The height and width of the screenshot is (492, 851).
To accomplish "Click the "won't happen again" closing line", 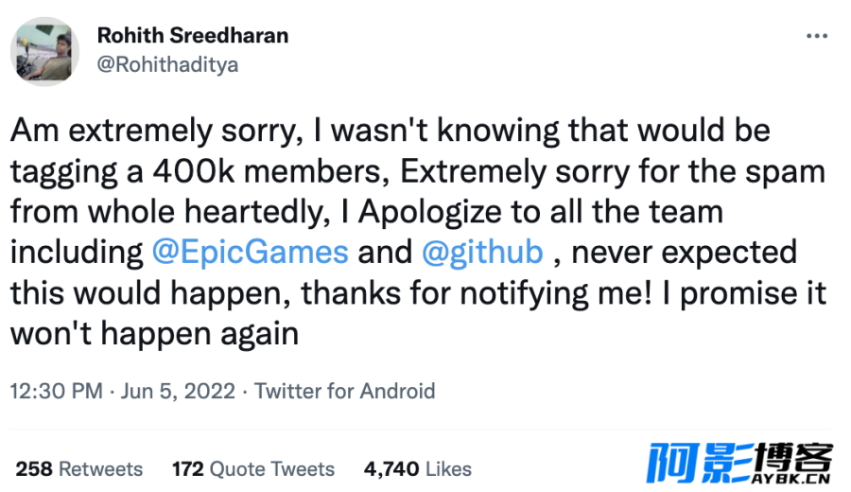I will point(155,333).
